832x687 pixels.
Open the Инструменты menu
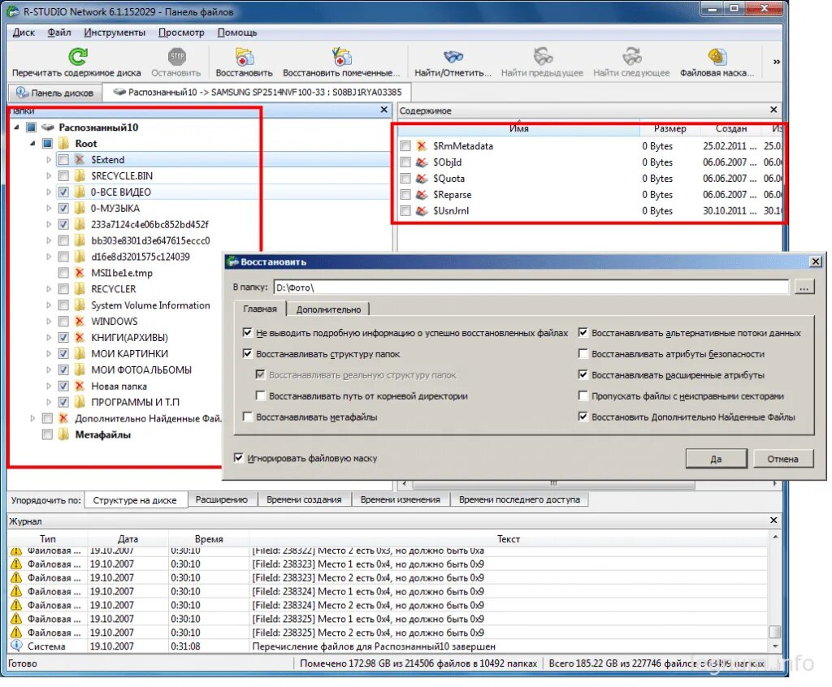[115, 32]
